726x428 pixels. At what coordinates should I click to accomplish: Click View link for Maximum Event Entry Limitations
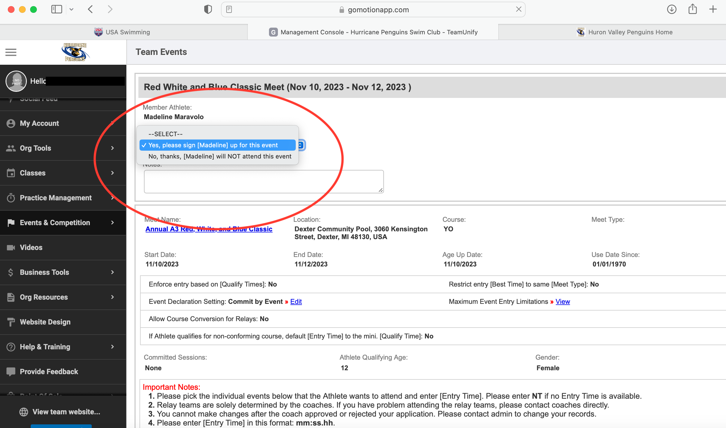[x=562, y=301]
